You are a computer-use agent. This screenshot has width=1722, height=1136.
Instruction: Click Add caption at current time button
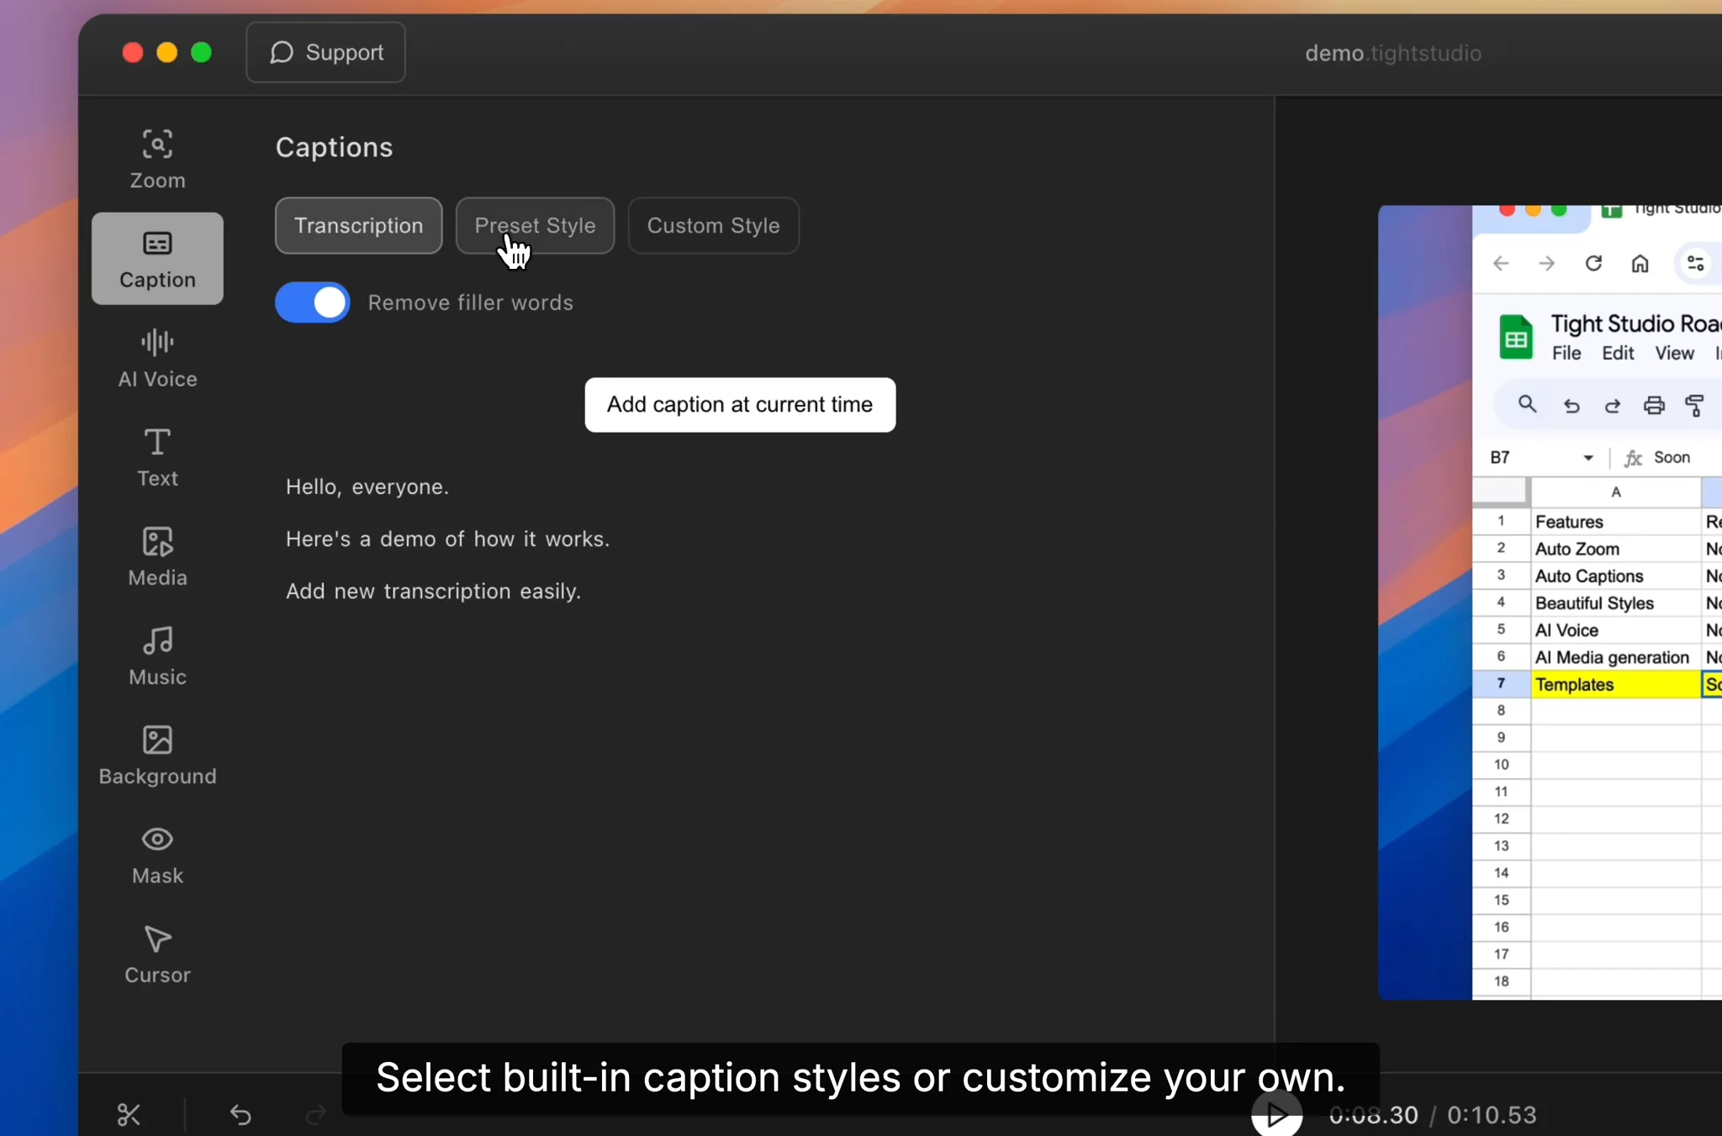pyautogui.click(x=740, y=405)
